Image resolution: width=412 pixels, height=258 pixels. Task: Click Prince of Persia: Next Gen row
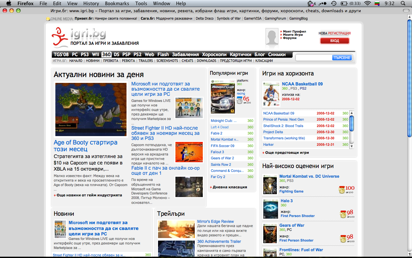[x=306, y=119]
